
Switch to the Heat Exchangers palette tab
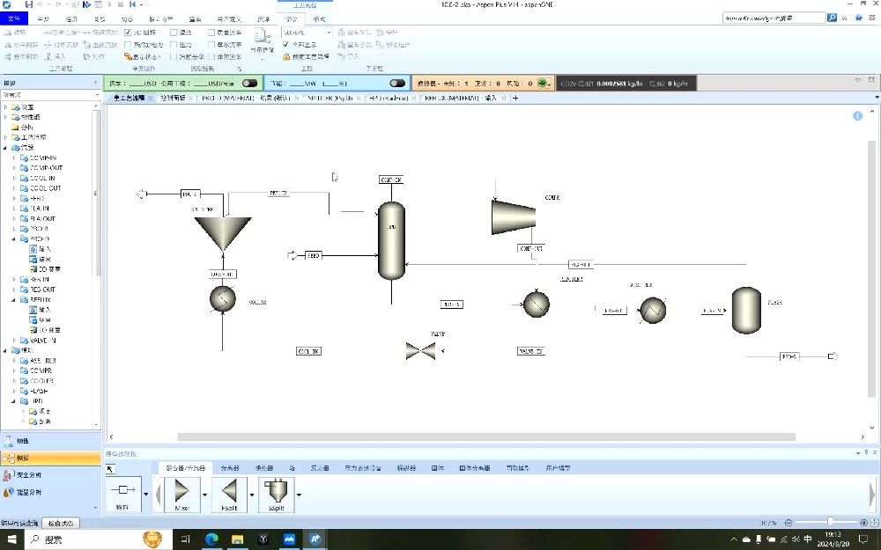(263, 468)
